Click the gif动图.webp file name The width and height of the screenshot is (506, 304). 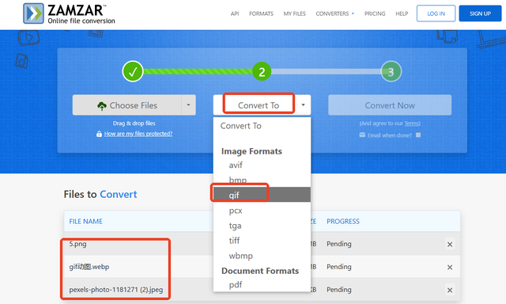point(89,267)
